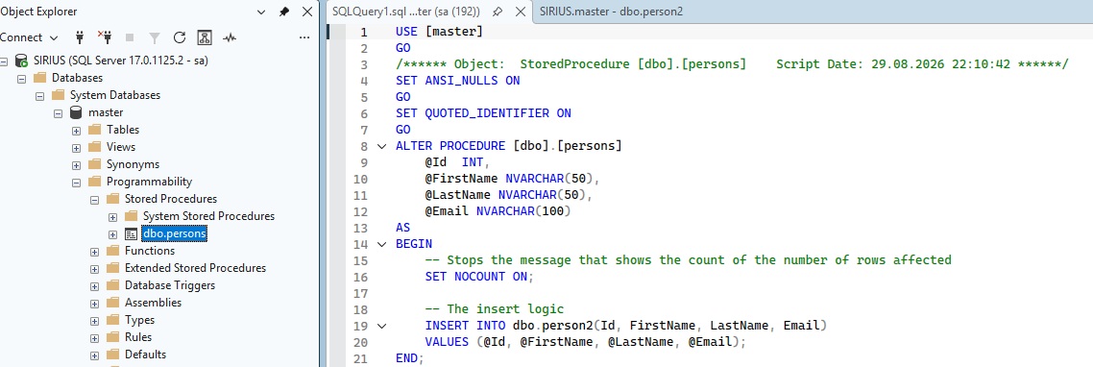Screen dimensions: 1093x367
Task: Open the three-dot overflow menu in Object Explorer
Action: 304,37
